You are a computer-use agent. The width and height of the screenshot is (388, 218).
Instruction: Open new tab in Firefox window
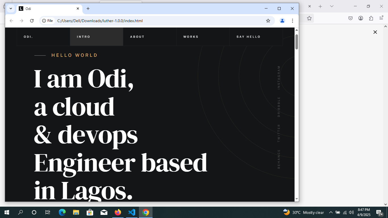pyautogui.click(x=320, y=6)
